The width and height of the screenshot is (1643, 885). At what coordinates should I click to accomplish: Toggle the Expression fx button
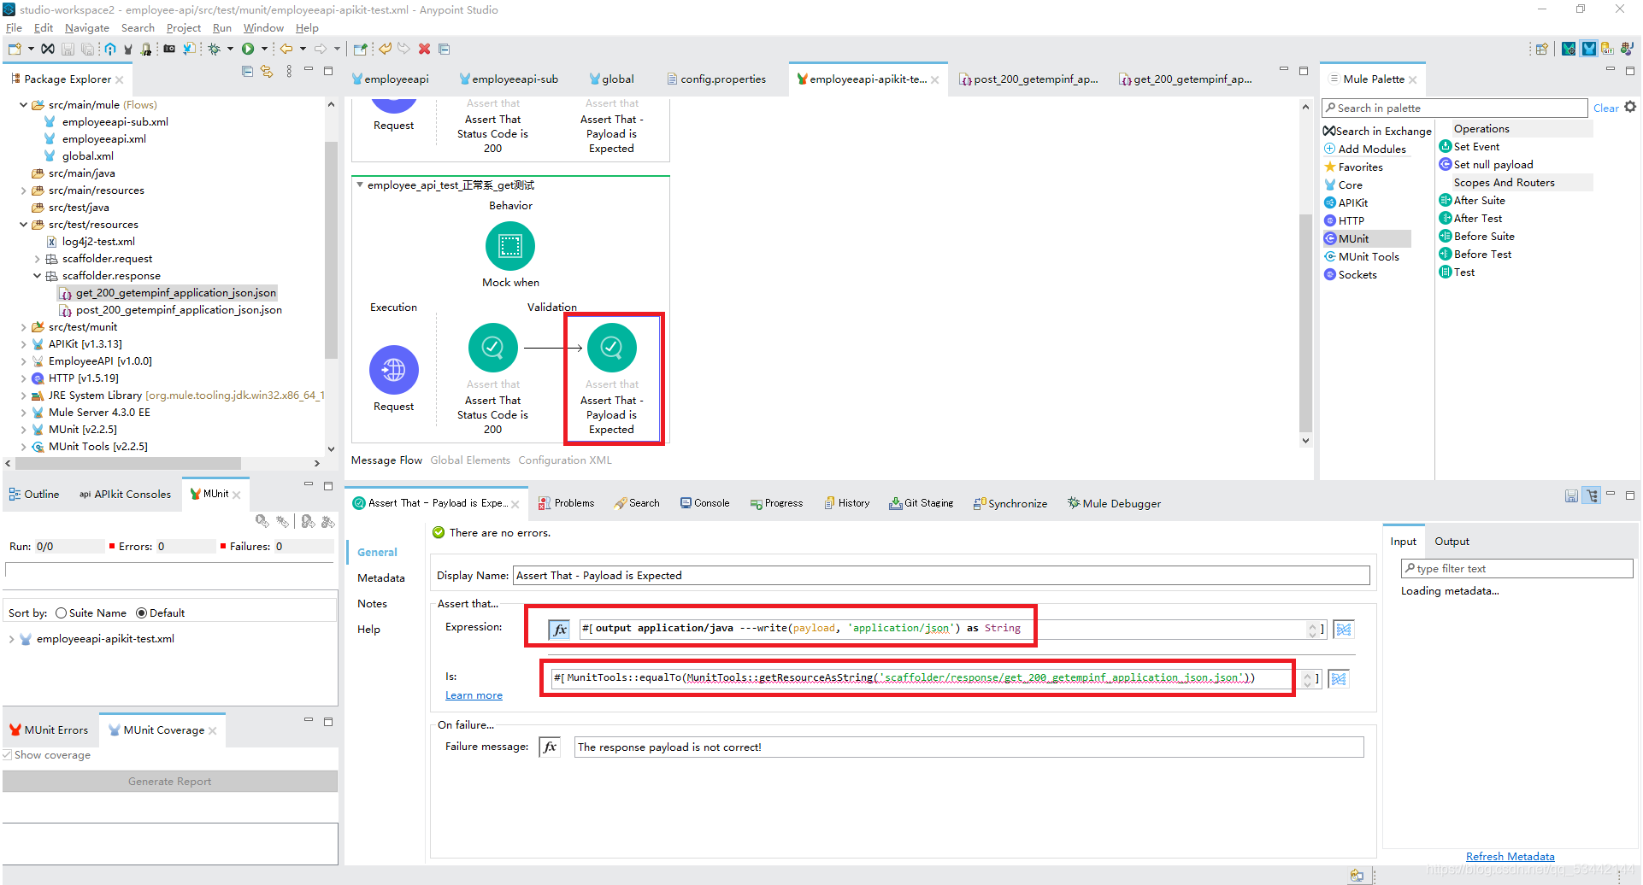[x=560, y=630]
